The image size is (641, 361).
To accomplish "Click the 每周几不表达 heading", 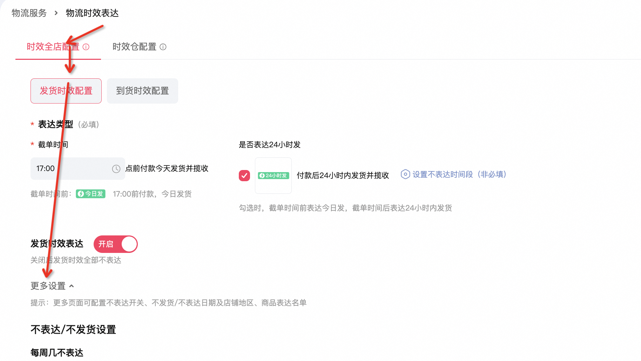I will (x=57, y=353).
